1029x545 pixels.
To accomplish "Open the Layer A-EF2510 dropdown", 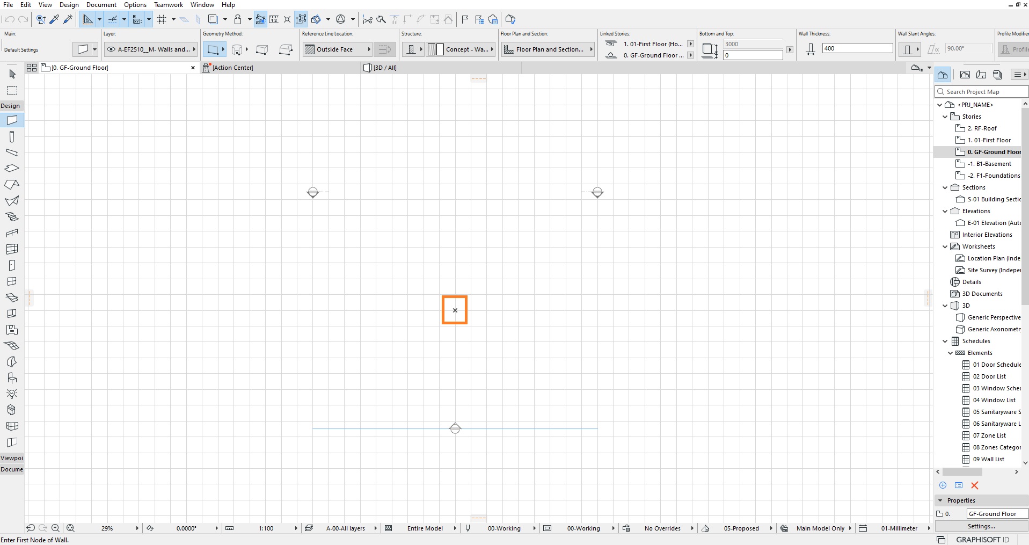I will [x=151, y=49].
